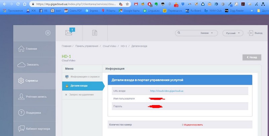Click the search magnifier icon
269x136 pixels.
(x=179, y=33)
